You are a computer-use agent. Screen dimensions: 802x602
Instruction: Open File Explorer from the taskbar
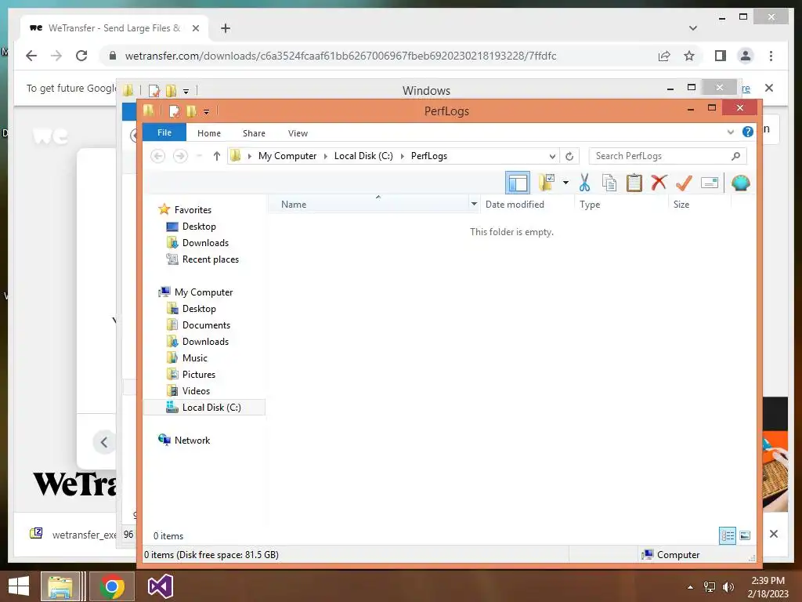(x=60, y=586)
